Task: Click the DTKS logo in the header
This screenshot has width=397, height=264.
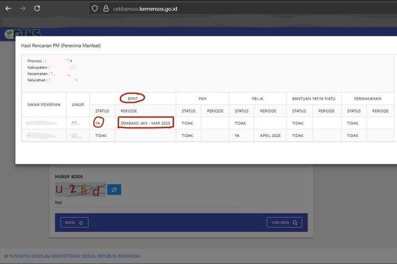Action: pyautogui.click(x=23, y=33)
